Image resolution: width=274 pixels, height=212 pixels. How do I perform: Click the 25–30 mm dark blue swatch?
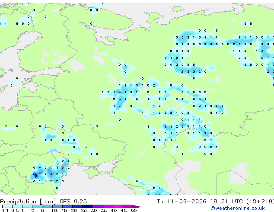coord(87,206)
